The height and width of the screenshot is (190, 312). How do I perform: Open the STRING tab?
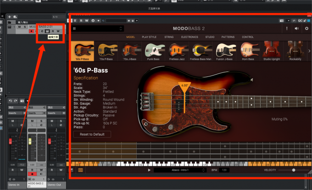pyautogui.click(x=169, y=37)
